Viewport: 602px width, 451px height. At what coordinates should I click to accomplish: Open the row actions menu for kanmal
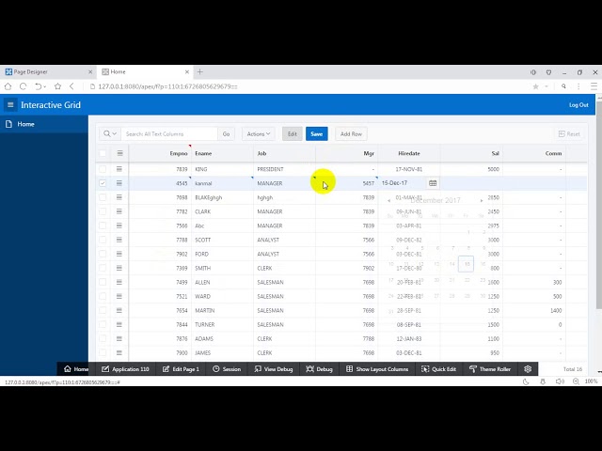(x=119, y=183)
